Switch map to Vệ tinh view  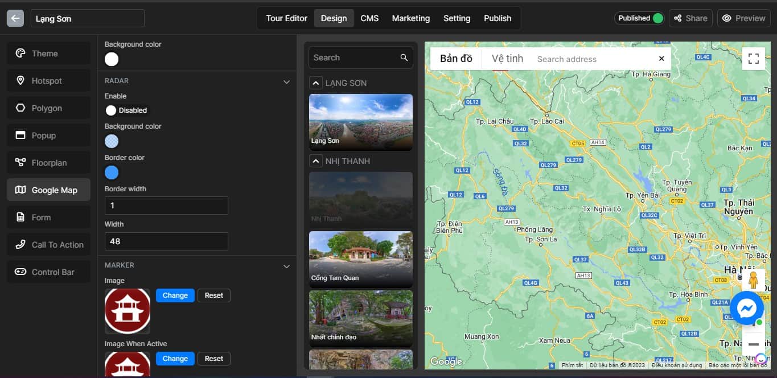(507, 59)
